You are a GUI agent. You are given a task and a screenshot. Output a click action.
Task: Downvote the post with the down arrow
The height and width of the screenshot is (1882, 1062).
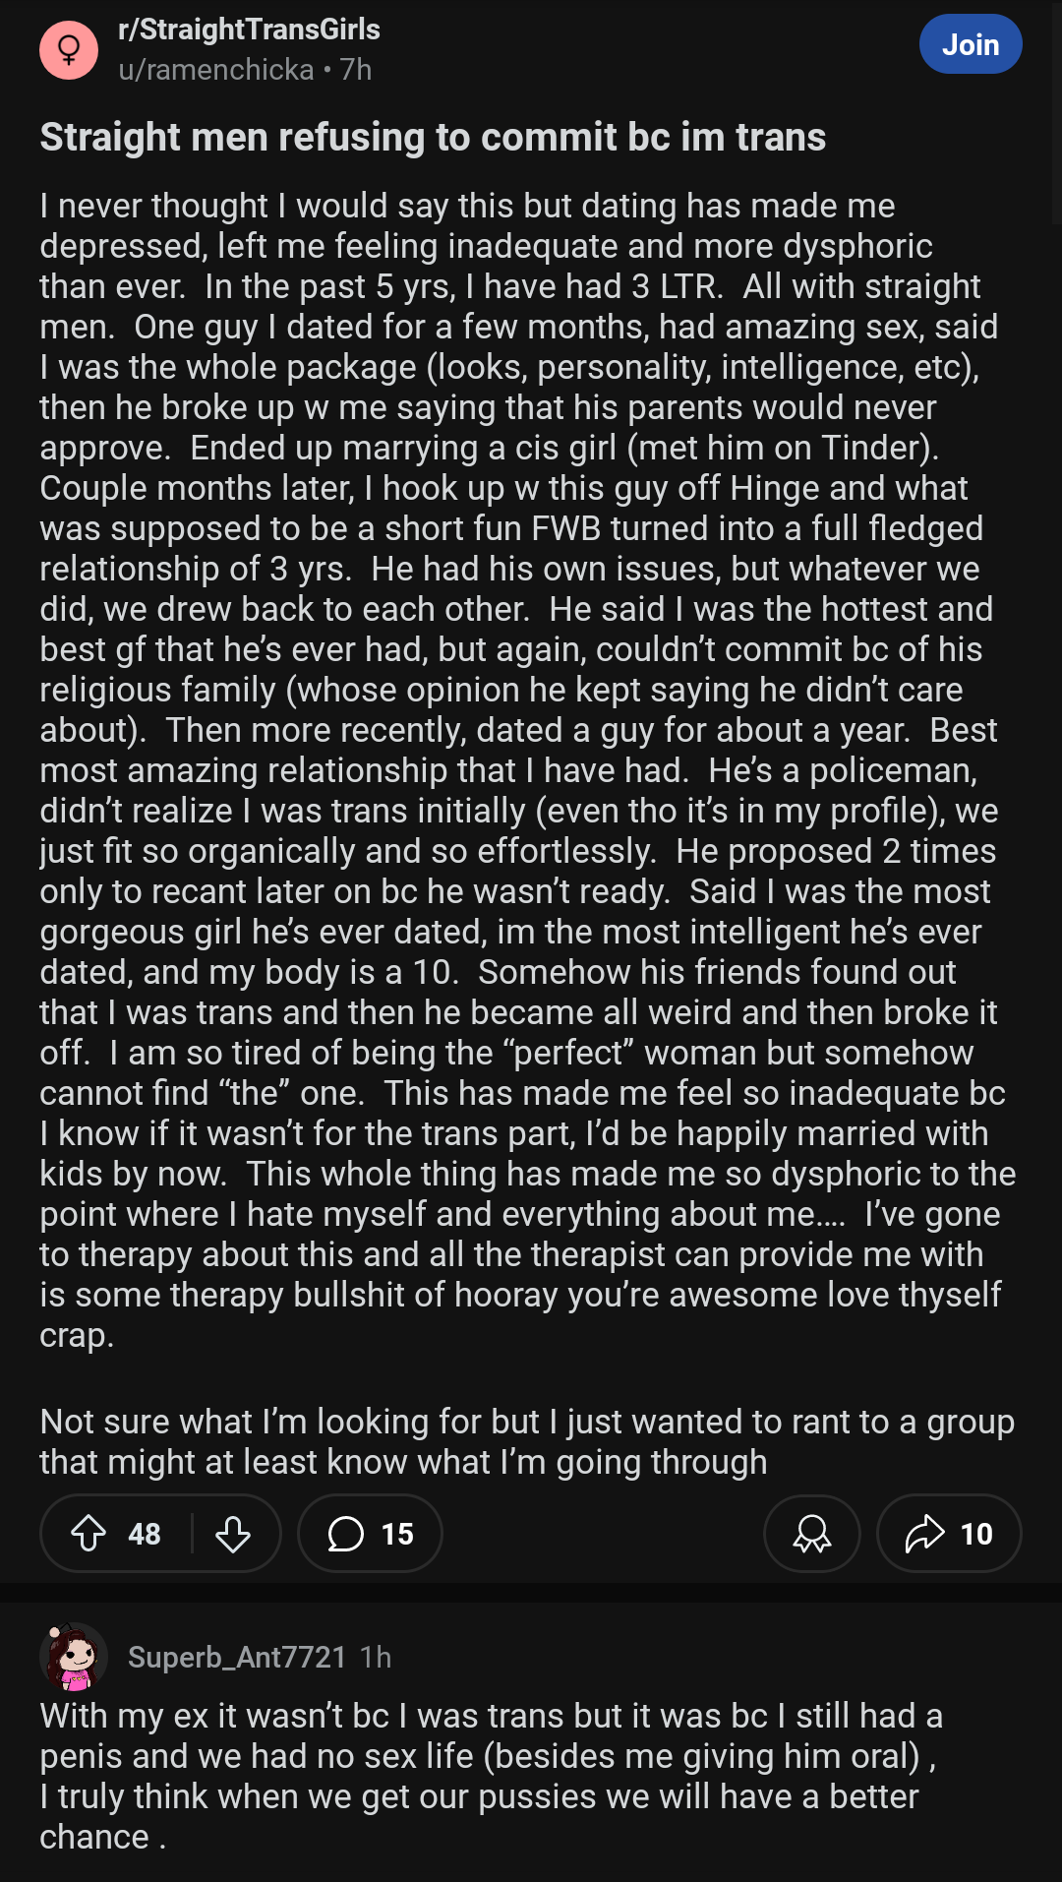[x=233, y=1533]
